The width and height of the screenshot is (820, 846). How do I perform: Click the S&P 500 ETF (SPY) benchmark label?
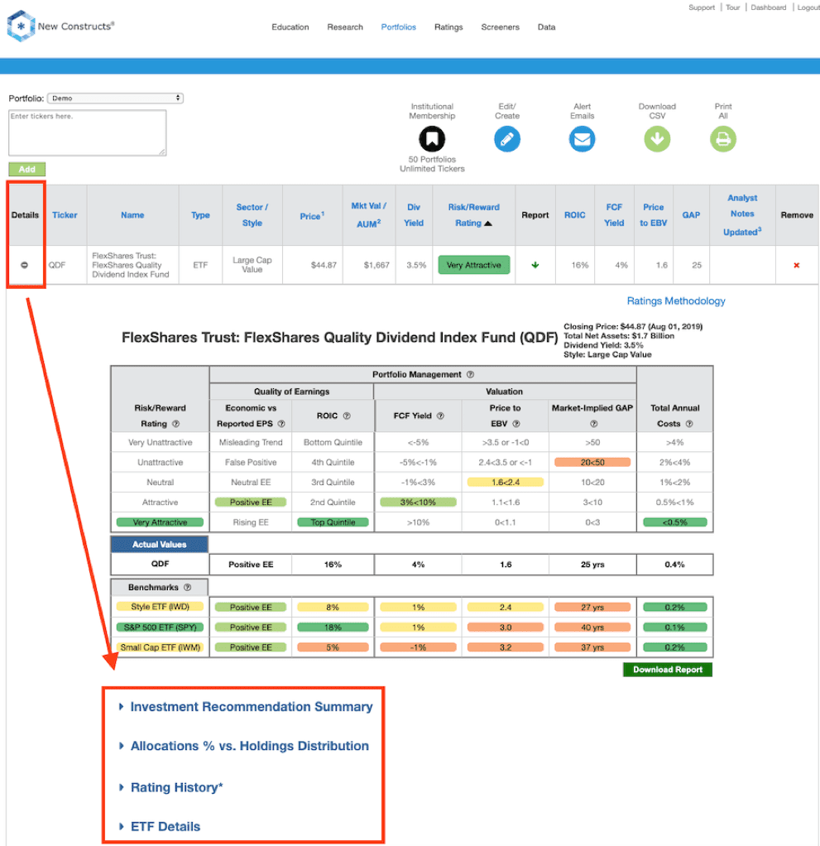click(x=160, y=627)
